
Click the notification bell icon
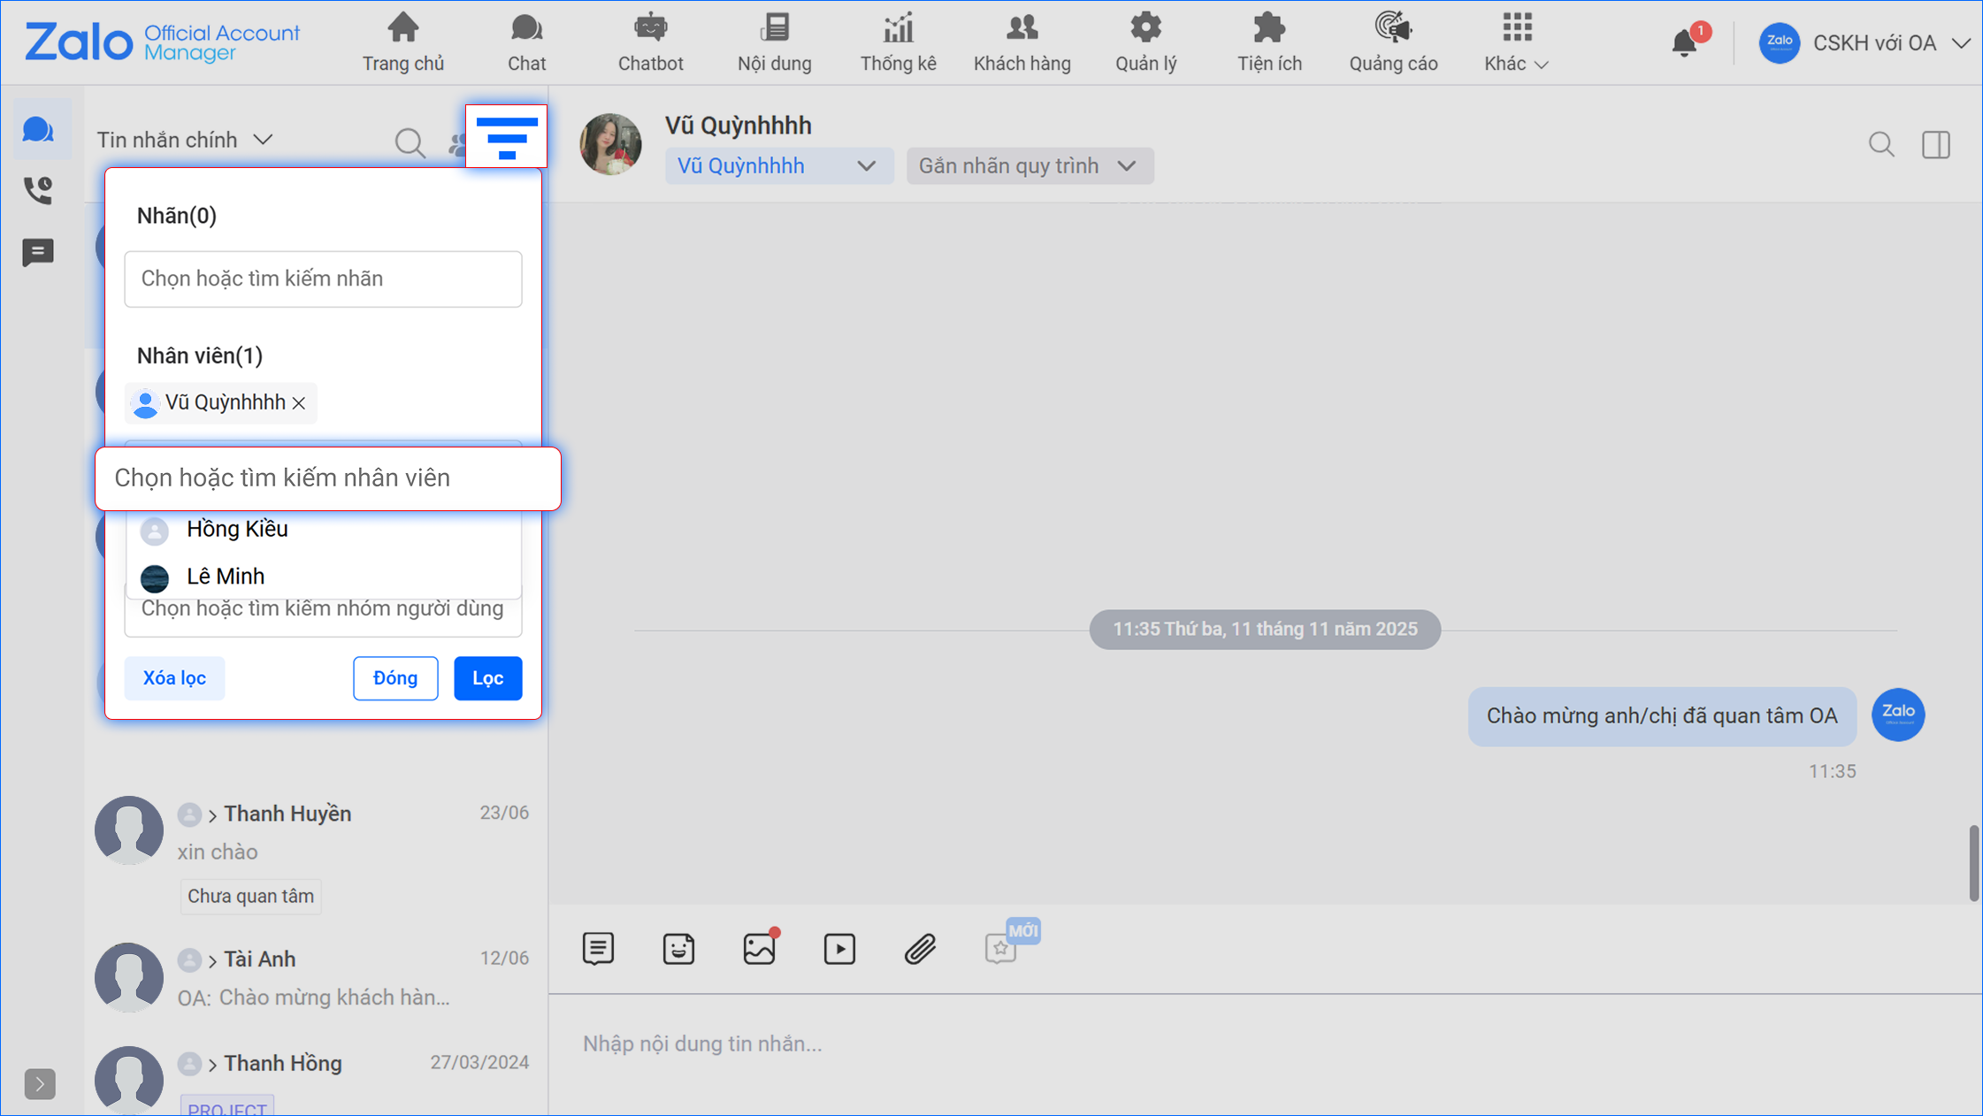point(1684,43)
